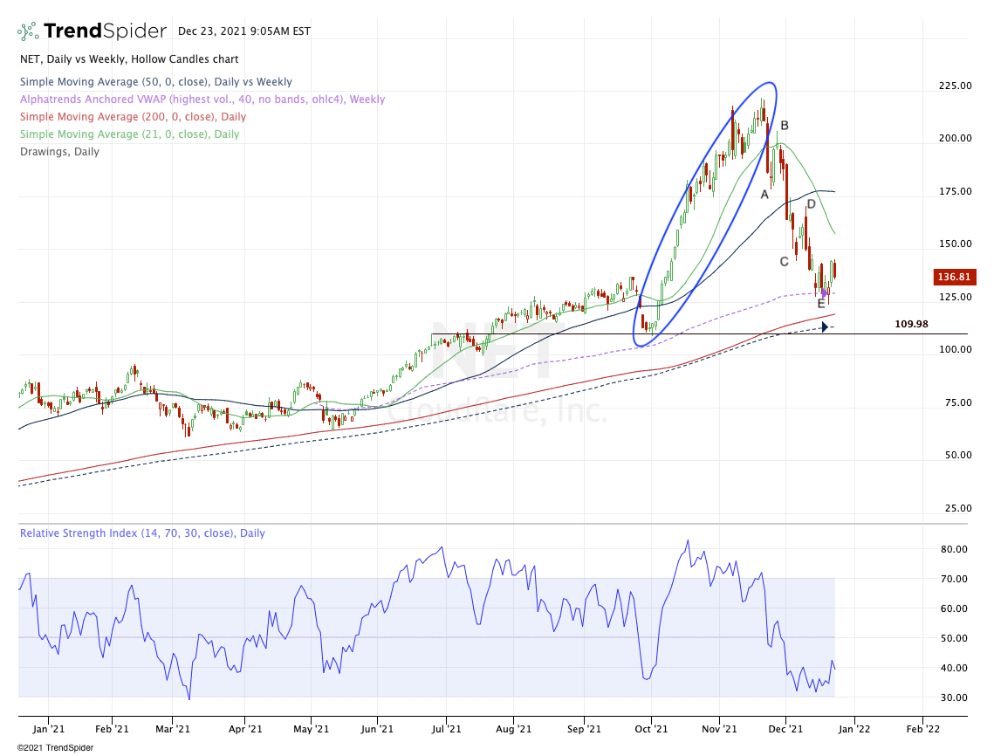Click the Alphatrends Anchored VWAP legend entry
This screenshot has height=756, width=994.
[x=202, y=99]
